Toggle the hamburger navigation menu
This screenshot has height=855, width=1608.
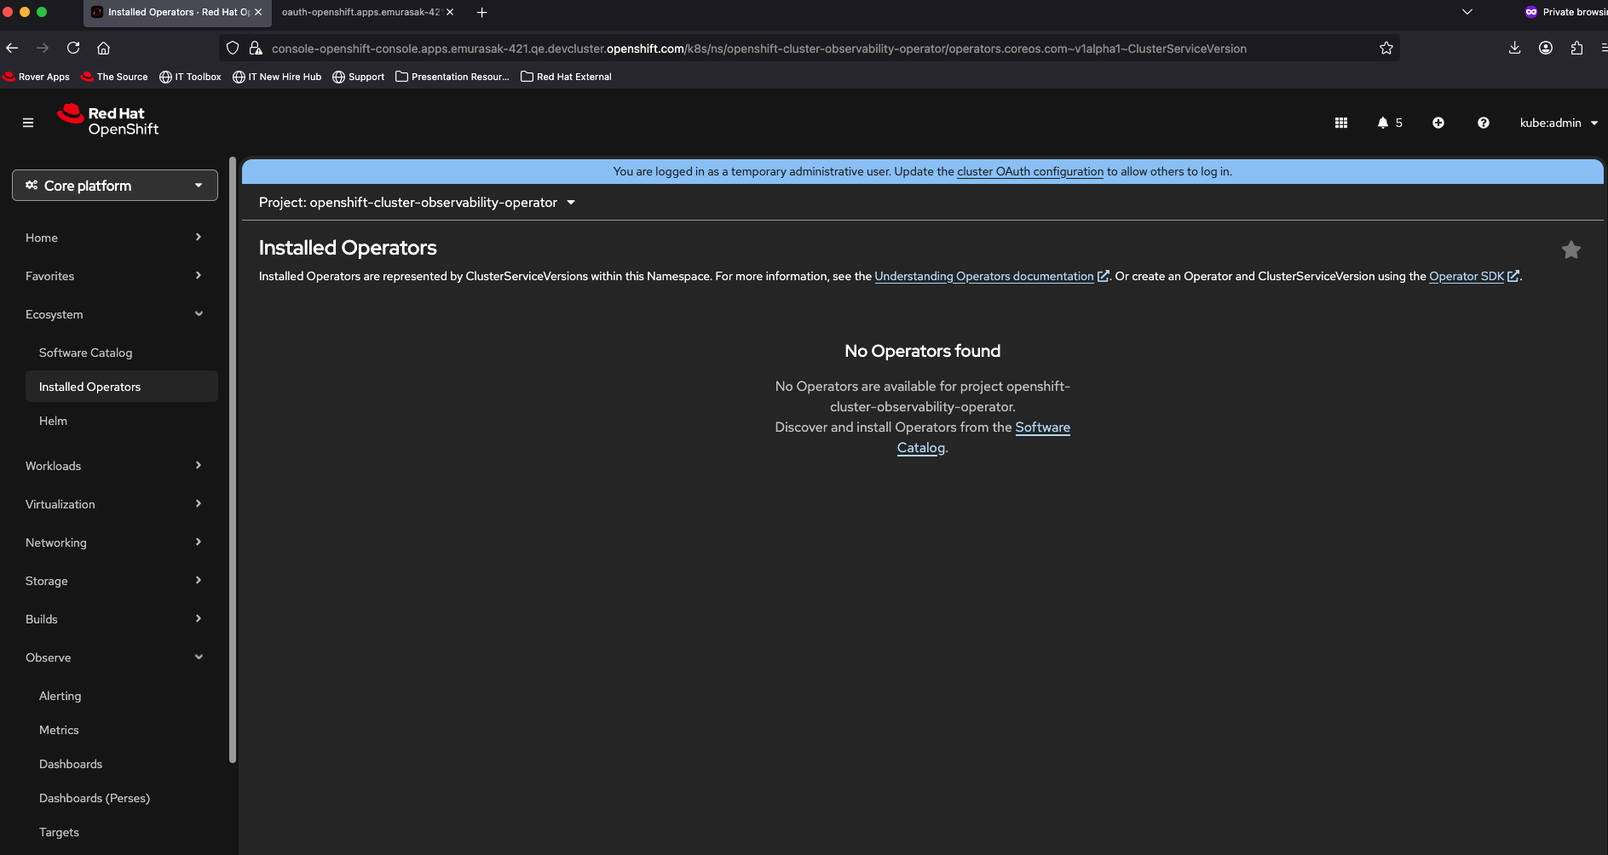(28, 123)
